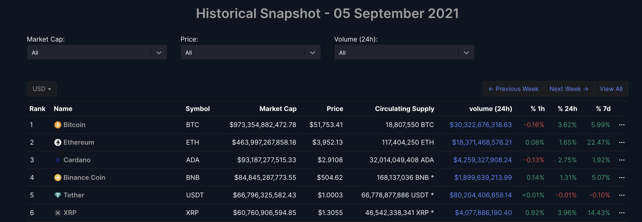The height and width of the screenshot is (222, 642).
Task: Open the Binance Coin name link
Action: (84, 177)
